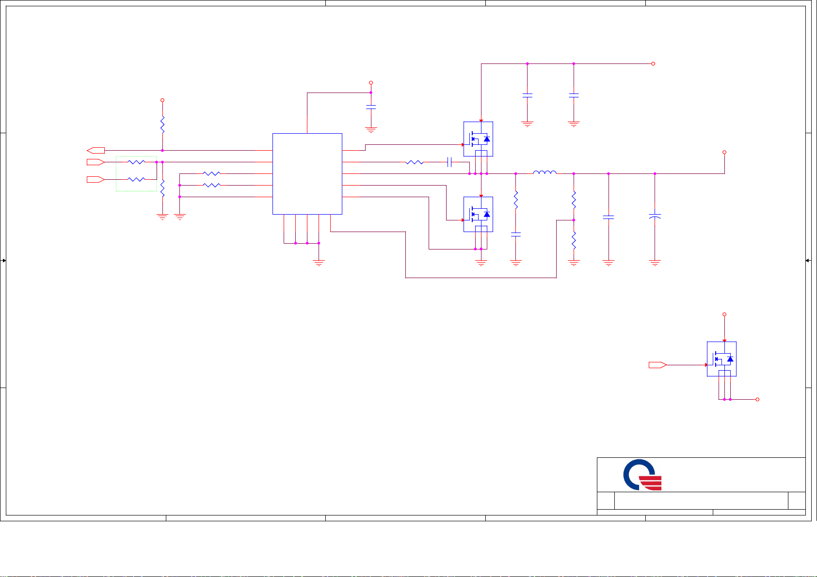
Task: Select the snubber capacitor below the snubber resistor
Action: pyautogui.click(x=516, y=234)
